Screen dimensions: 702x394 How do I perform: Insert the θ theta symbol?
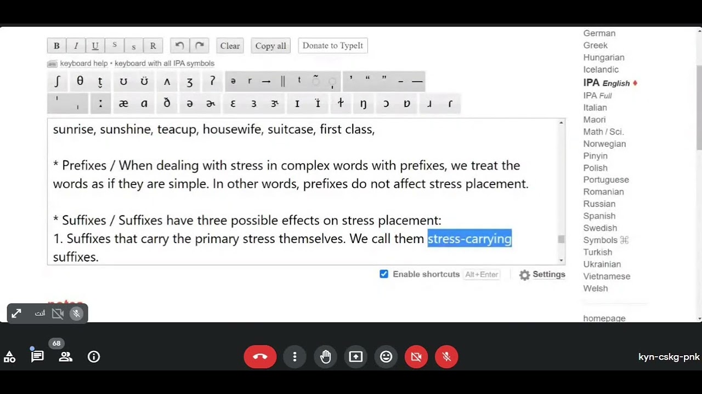[80, 82]
